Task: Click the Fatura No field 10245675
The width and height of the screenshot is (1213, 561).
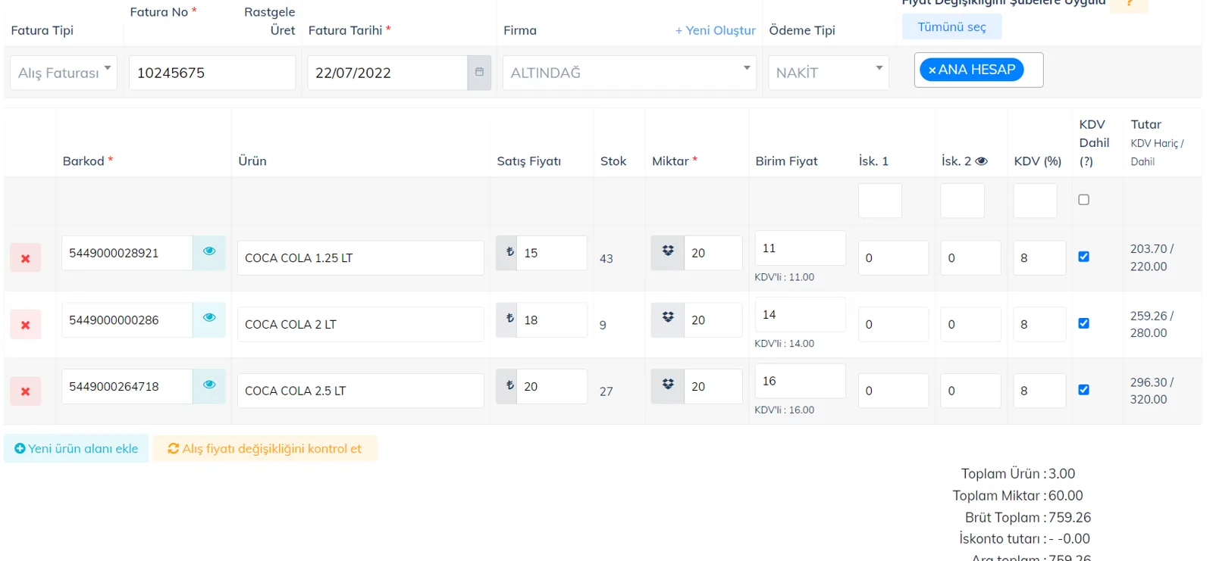Action: (212, 73)
